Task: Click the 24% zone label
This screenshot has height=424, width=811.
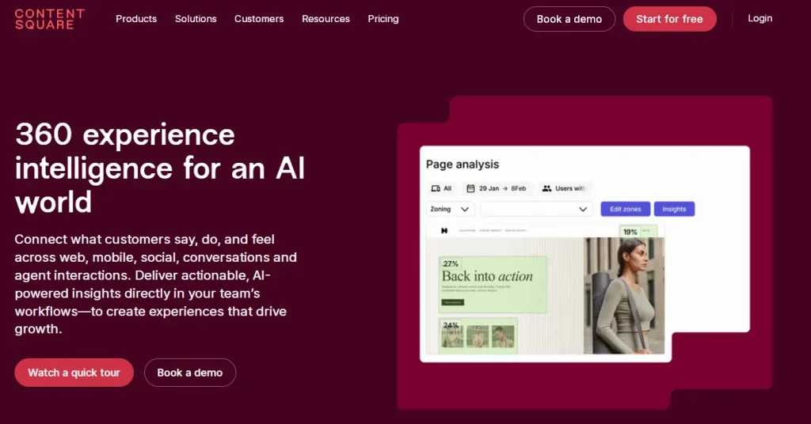Action: [451, 325]
